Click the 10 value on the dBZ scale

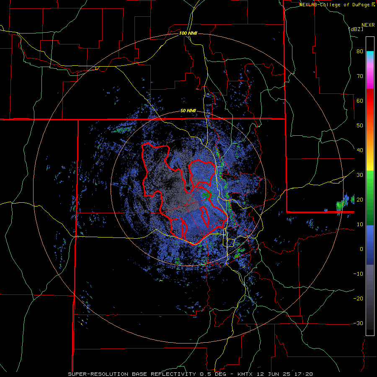[x=360, y=225]
